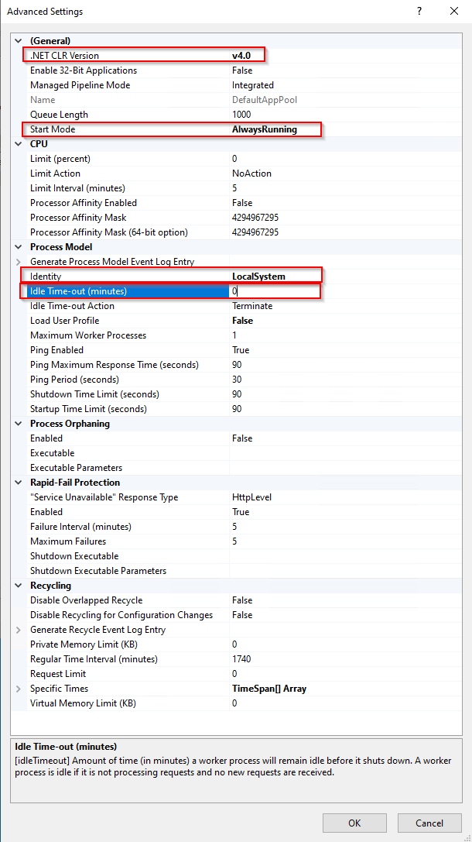Select the Managed Pipeline Mode Integrated value
This screenshot has height=842, width=472.
(x=252, y=85)
